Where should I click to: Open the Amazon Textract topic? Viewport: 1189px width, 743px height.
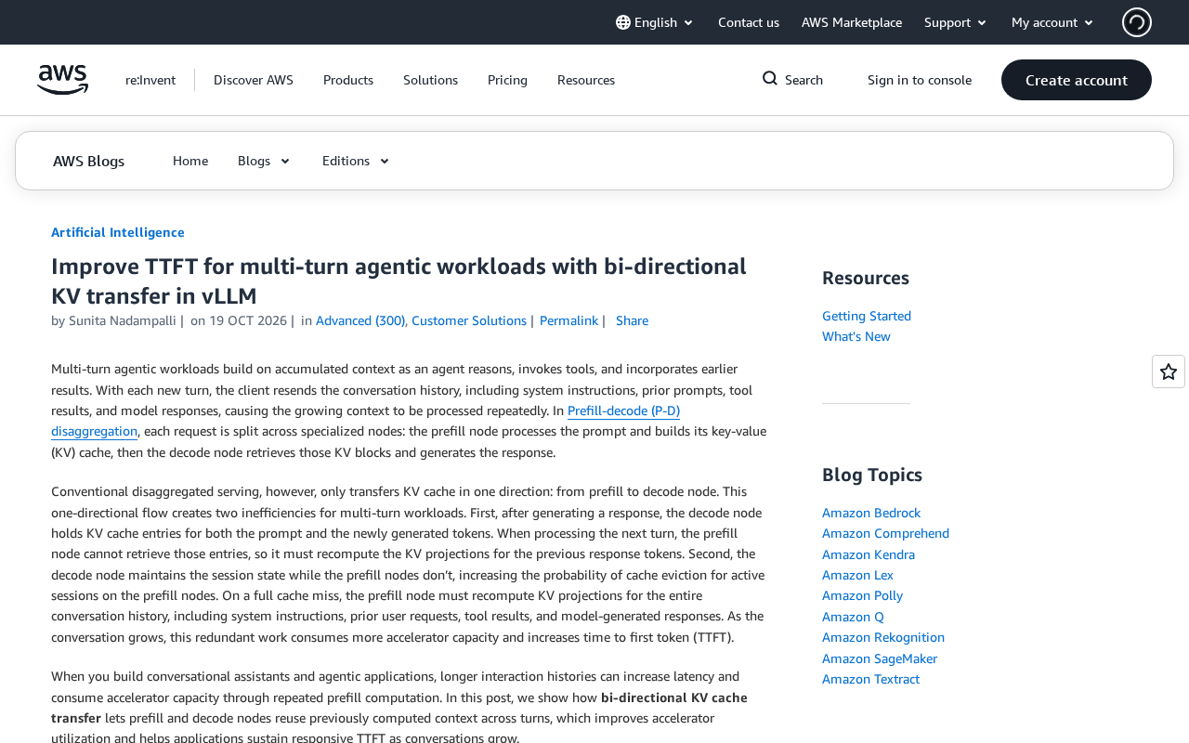pos(870,679)
